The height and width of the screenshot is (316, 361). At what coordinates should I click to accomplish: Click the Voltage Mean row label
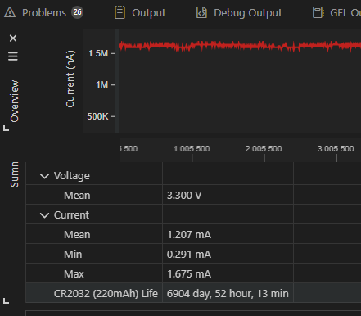(77, 196)
